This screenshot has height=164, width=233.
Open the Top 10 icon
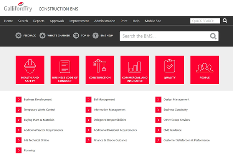[76, 36]
